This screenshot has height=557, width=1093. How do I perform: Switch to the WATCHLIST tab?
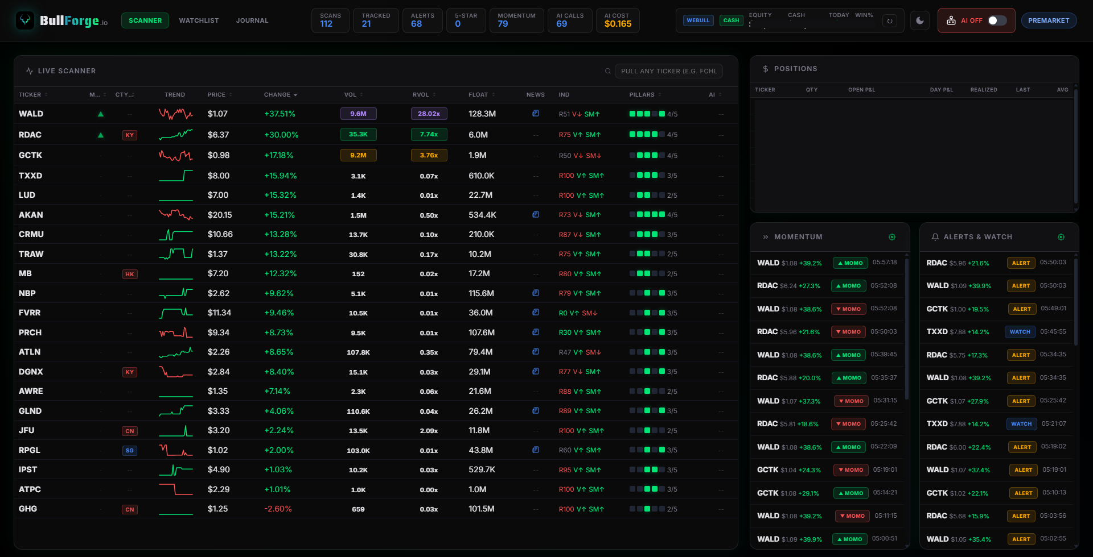199,20
